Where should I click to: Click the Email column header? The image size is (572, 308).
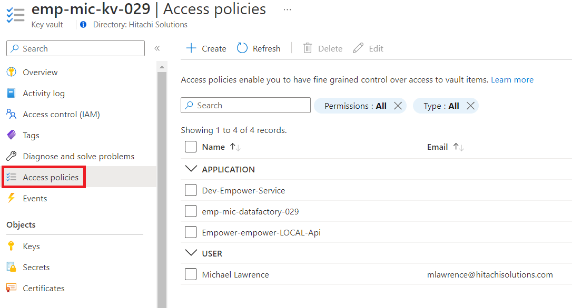tap(437, 147)
